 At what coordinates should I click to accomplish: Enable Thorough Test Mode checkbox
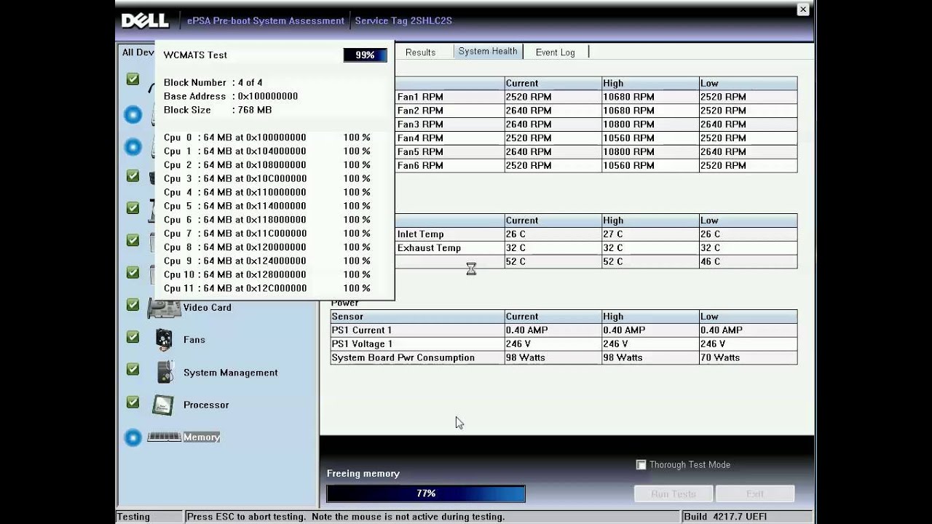click(641, 464)
